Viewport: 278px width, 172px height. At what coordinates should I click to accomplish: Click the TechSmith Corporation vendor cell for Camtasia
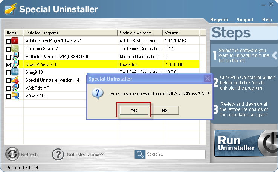point(140,48)
